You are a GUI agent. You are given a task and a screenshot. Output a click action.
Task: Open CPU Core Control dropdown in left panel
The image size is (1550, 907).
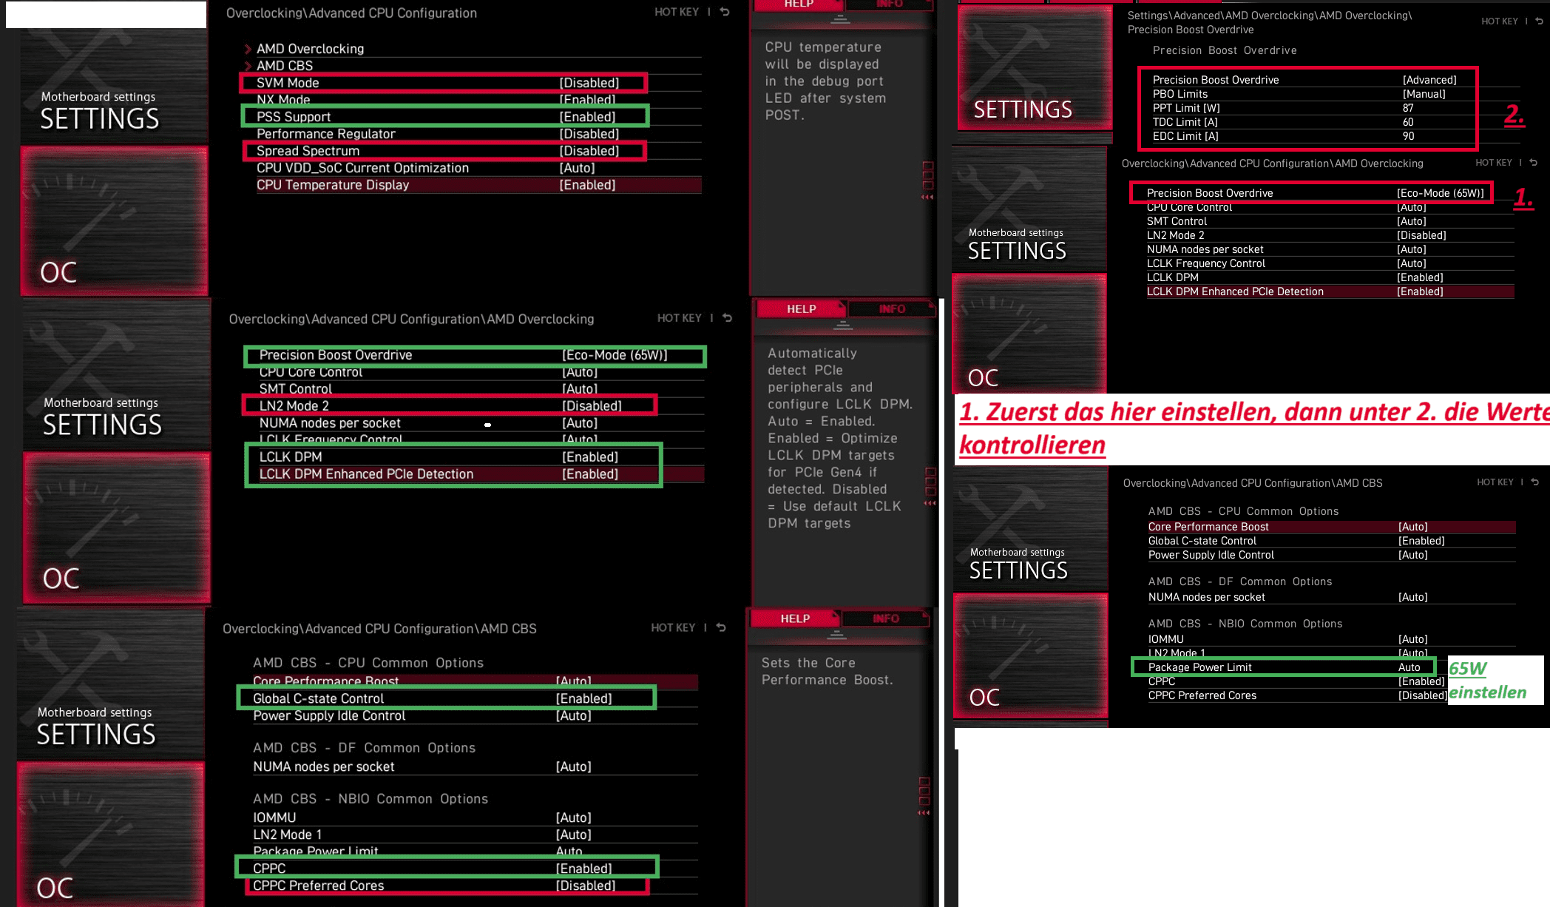point(580,372)
